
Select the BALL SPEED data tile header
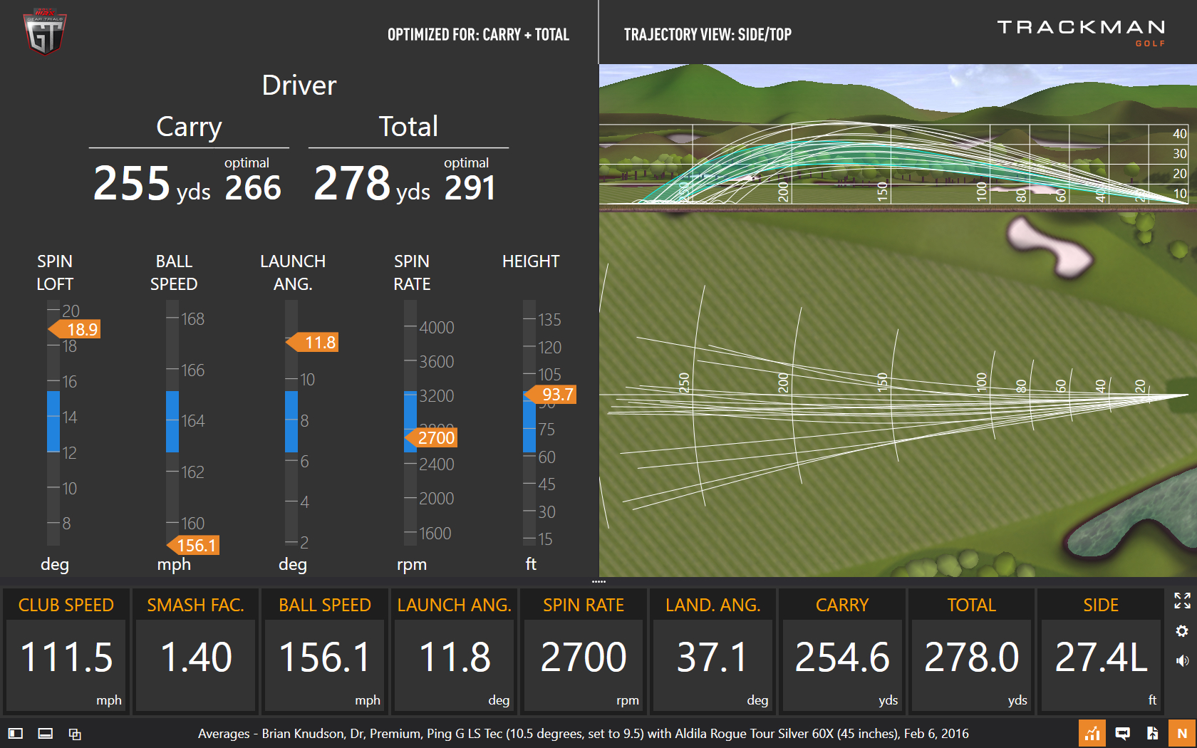point(325,605)
